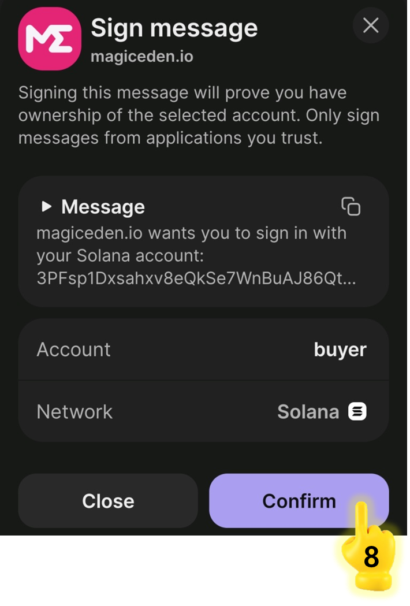Expand the Message disclosure triangle
This screenshot has height=606, width=410.
point(47,207)
